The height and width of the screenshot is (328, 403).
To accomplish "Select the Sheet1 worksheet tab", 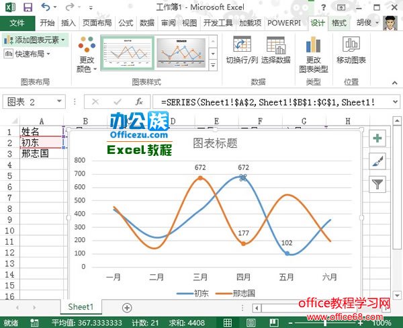I will (x=81, y=307).
